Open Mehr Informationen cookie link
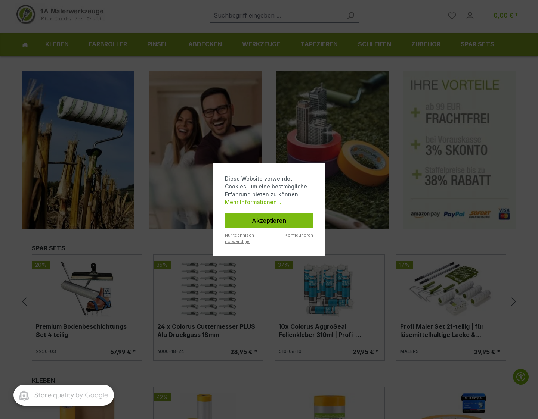This screenshot has width=538, height=419. [x=254, y=202]
